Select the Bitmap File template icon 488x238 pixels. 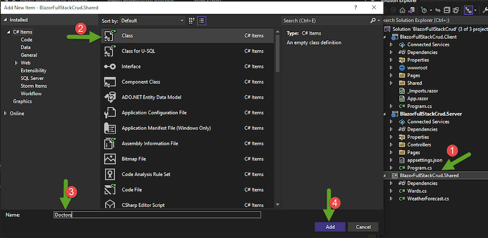coord(110,159)
